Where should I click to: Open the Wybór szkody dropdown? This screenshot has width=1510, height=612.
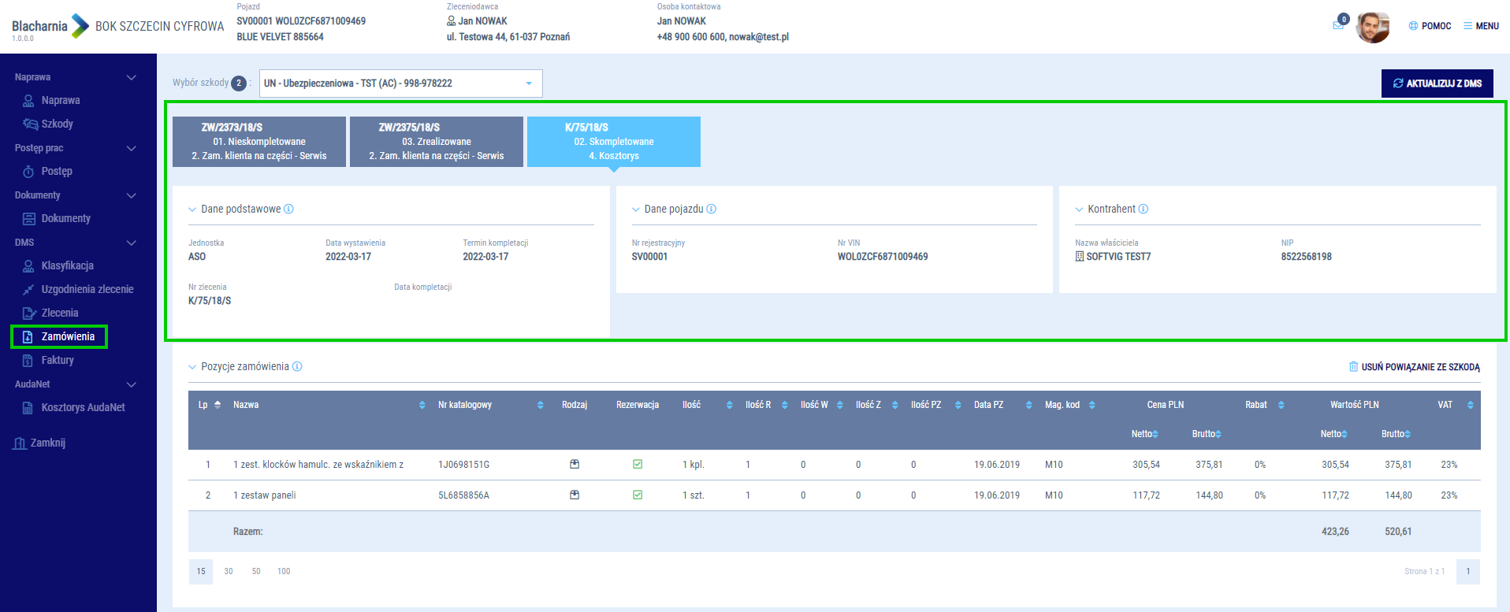400,83
